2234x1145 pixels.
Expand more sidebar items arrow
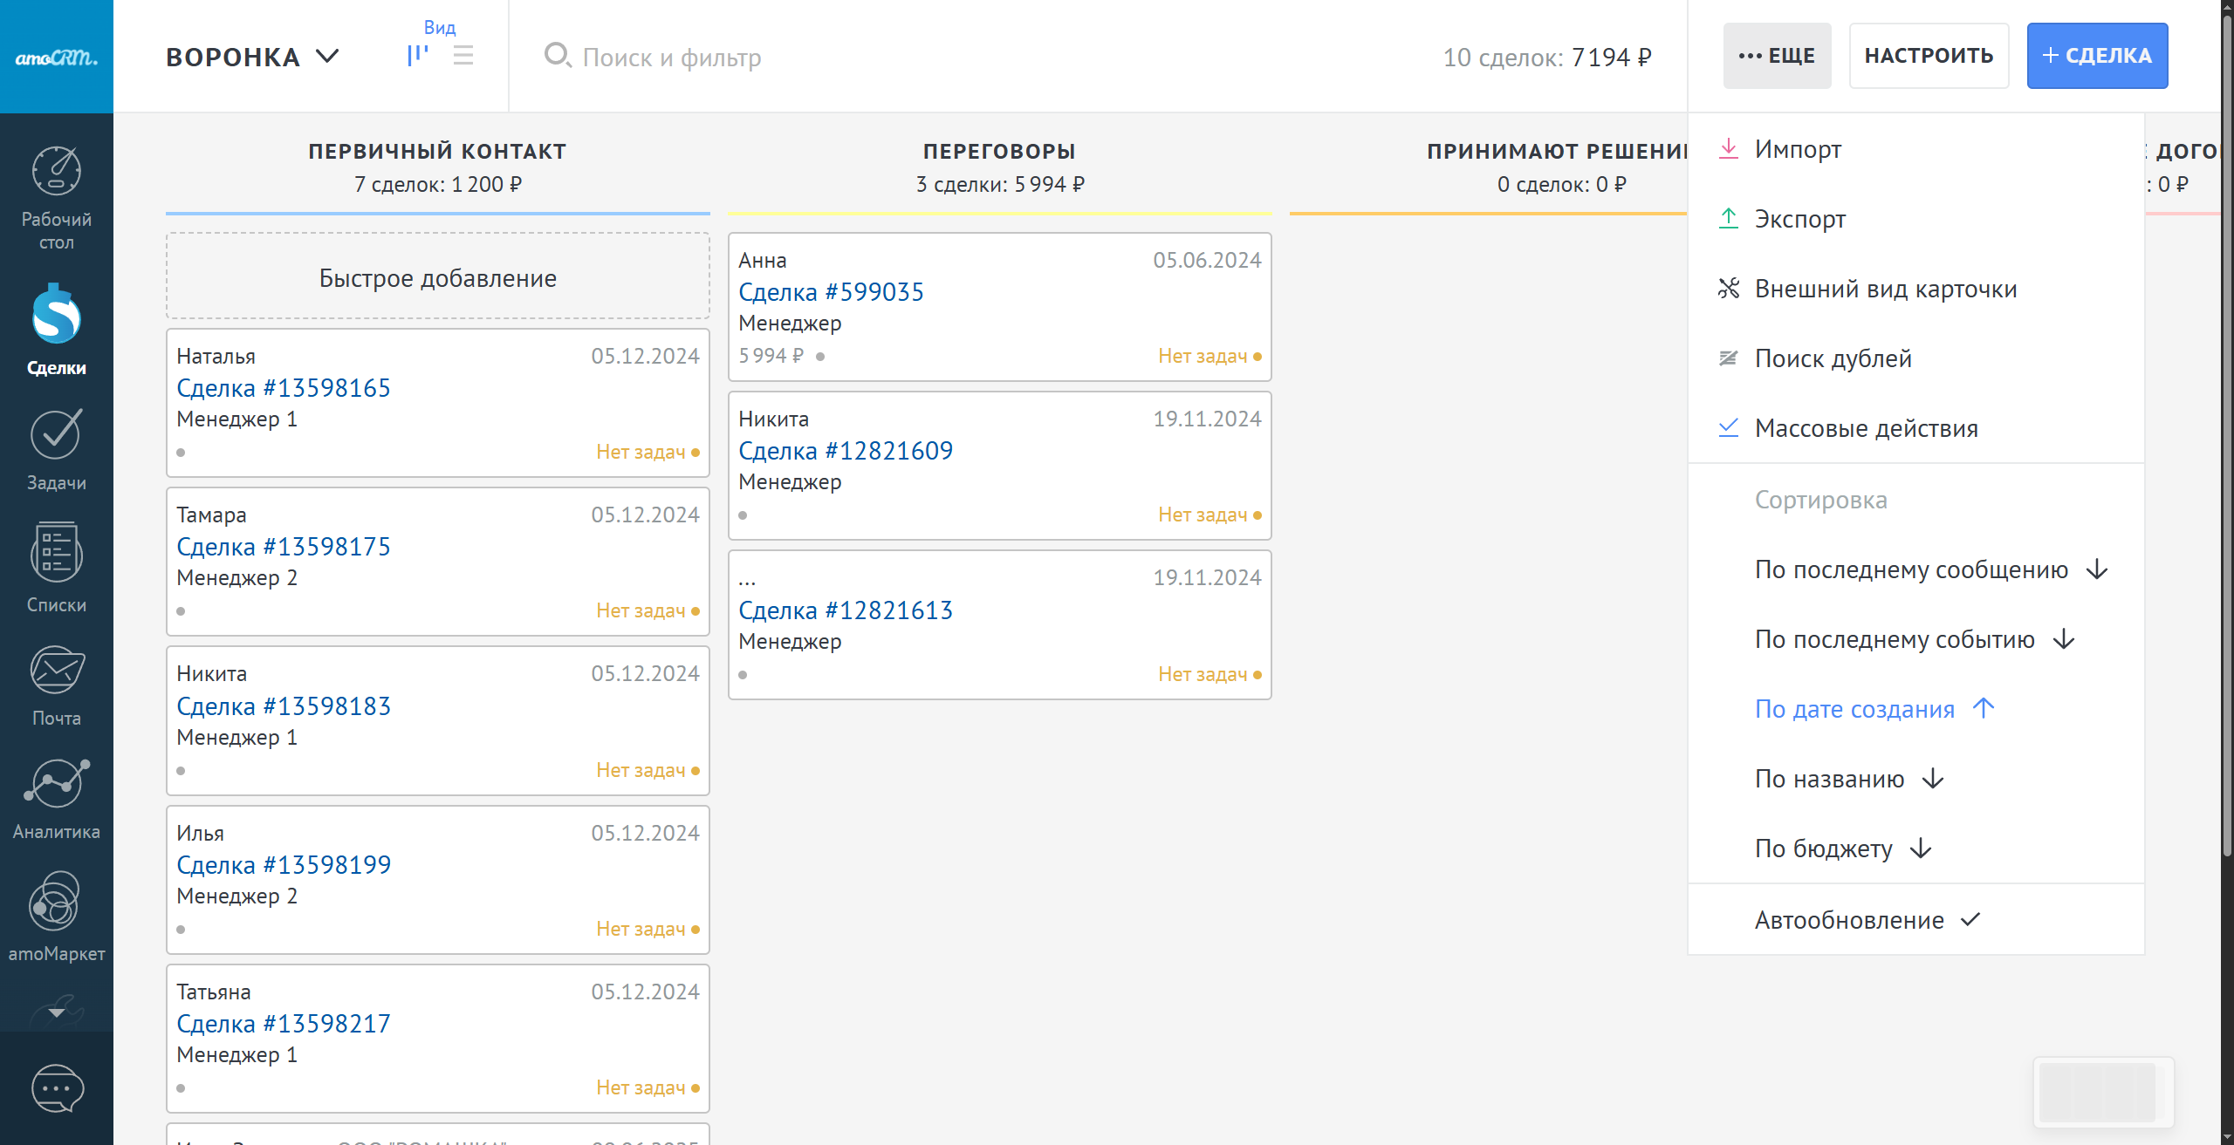pyautogui.click(x=56, y=1012)
